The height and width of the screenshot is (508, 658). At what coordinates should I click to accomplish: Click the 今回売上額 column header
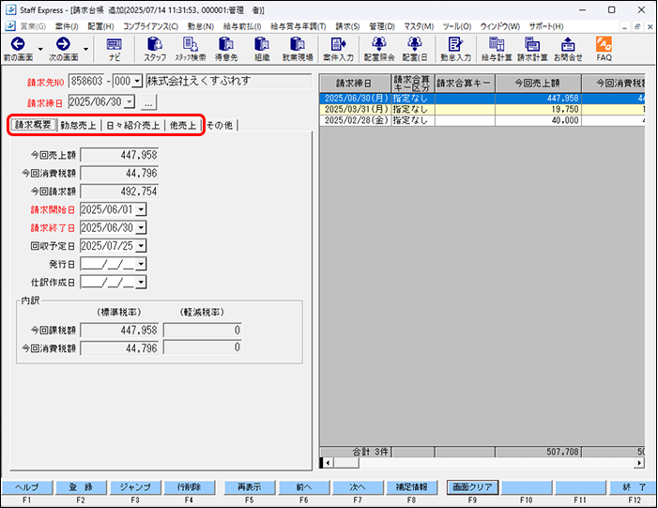pos(538,84)
